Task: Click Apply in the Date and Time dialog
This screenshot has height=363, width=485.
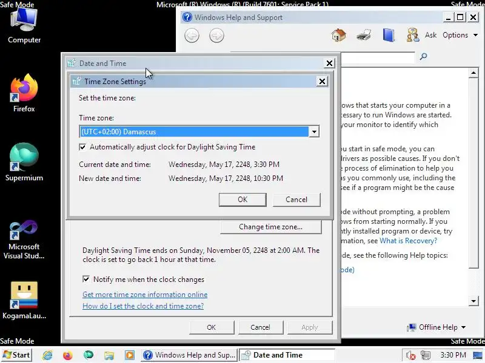Action: pyautogui.click(x=310, y=327)
